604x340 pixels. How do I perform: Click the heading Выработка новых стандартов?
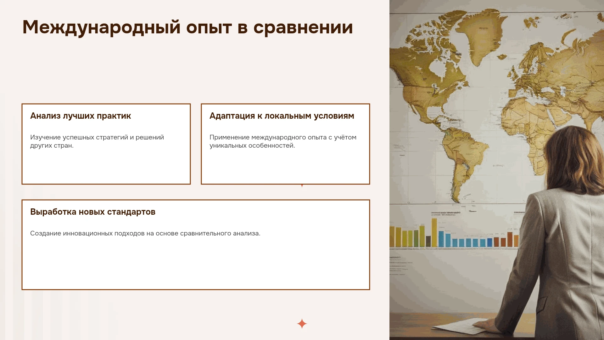tap(93, 212)
